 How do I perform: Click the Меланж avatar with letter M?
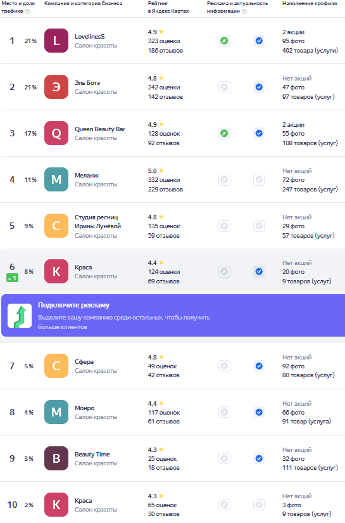pyautogui.click(x=56, y=179)
